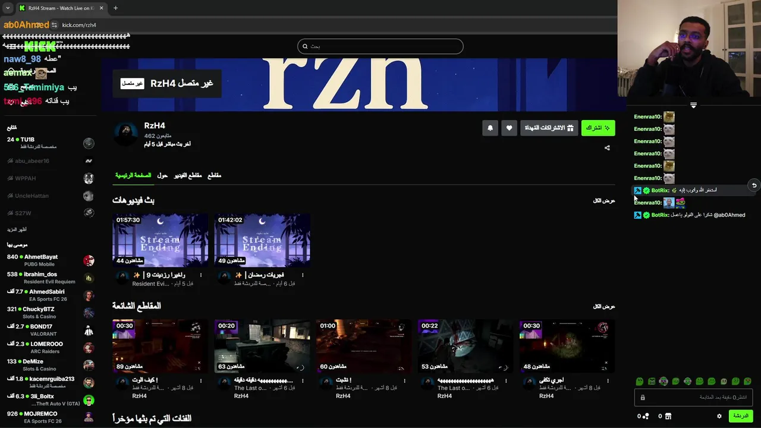Open options menu for the رمضان video card

coord(302,275)
